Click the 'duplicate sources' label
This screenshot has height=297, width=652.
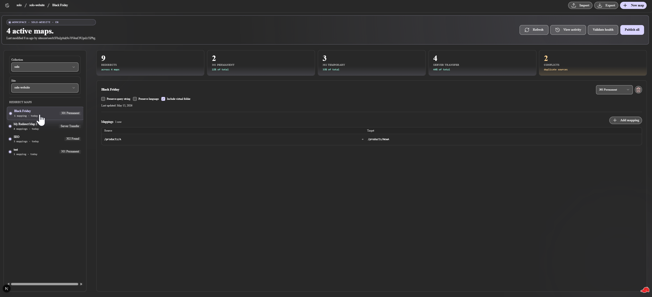[556, 70]
